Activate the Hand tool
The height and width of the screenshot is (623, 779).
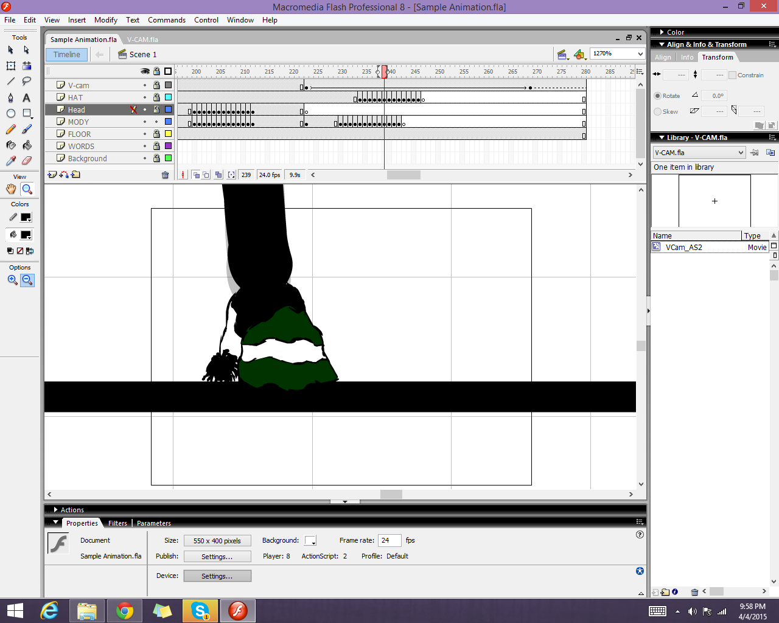click(10, 189)
